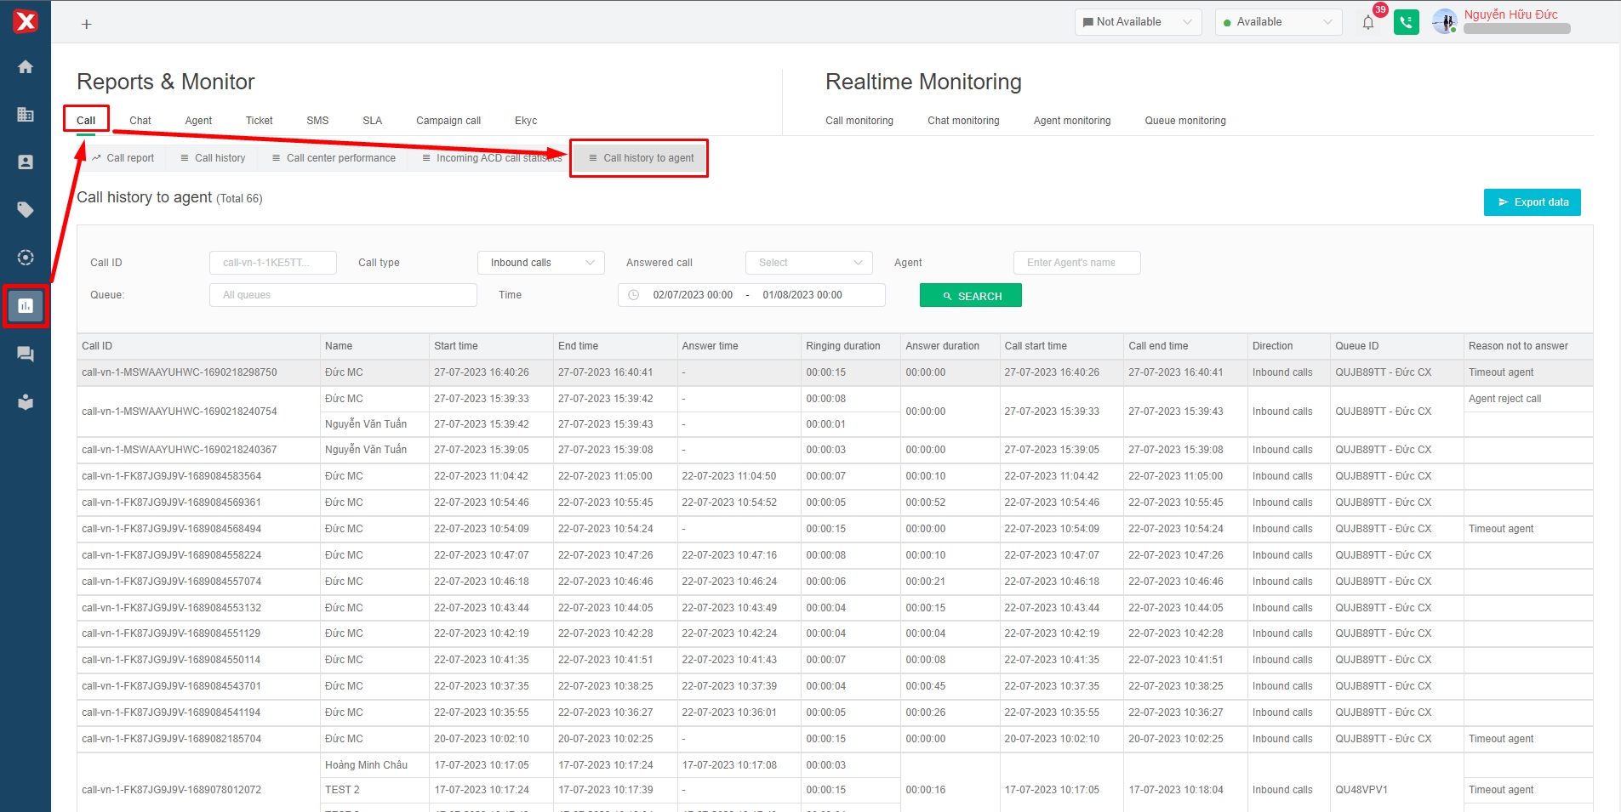Open the Inbound calls call type dropdown

point(540,263)
